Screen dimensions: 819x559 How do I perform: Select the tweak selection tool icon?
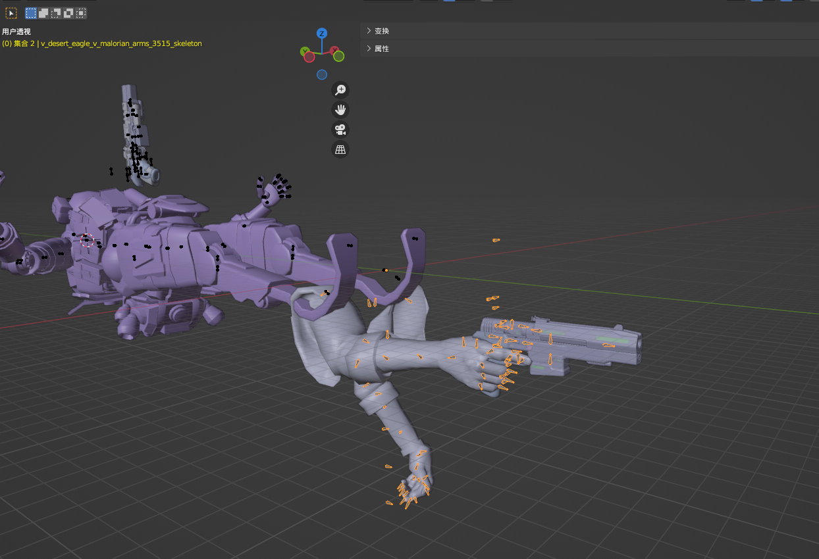[11, 12]
